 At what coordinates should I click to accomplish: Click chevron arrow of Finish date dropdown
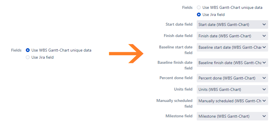pyautogui.click(x=264, y=36)
